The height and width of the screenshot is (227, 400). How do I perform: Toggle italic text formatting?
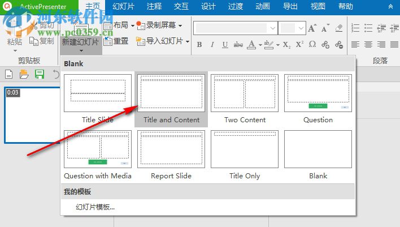coord(212,45)
